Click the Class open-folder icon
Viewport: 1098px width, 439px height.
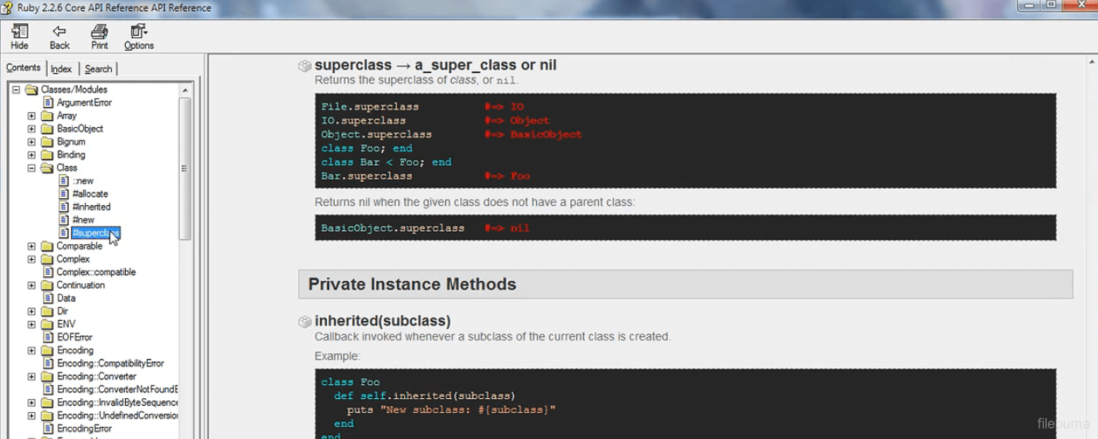pos(47,168)
